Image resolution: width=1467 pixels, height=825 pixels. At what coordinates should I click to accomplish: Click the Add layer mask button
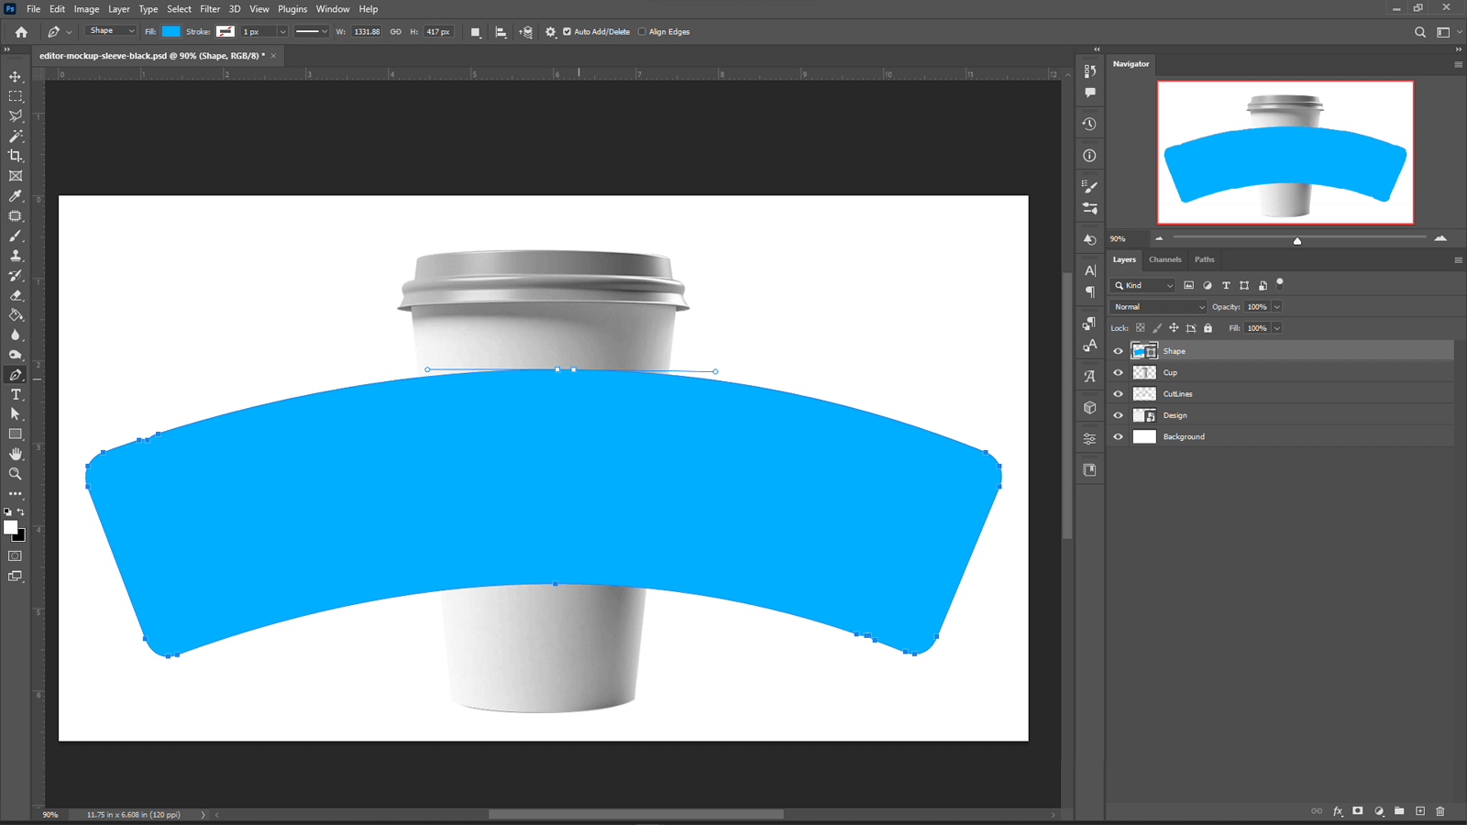tap(1356, 811)
